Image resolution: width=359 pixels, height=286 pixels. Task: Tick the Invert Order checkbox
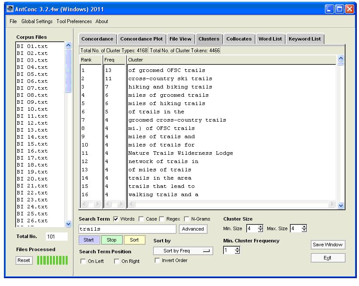tap(157, 260)
